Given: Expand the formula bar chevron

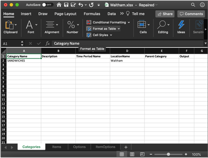Looking at the screenshot, I should [206, 43].
